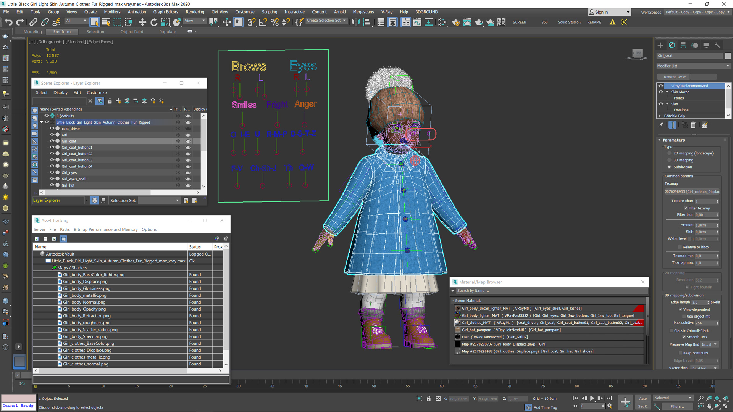
Task: Activate the Select Object tool
Action: [95, 22]
